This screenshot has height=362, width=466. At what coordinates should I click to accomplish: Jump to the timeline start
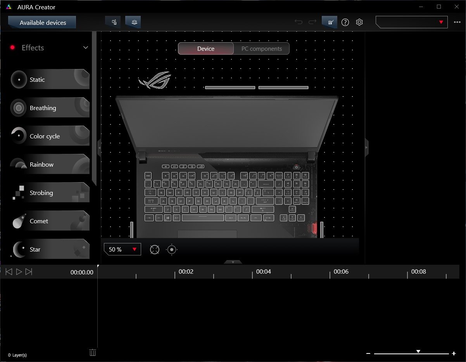9,272
